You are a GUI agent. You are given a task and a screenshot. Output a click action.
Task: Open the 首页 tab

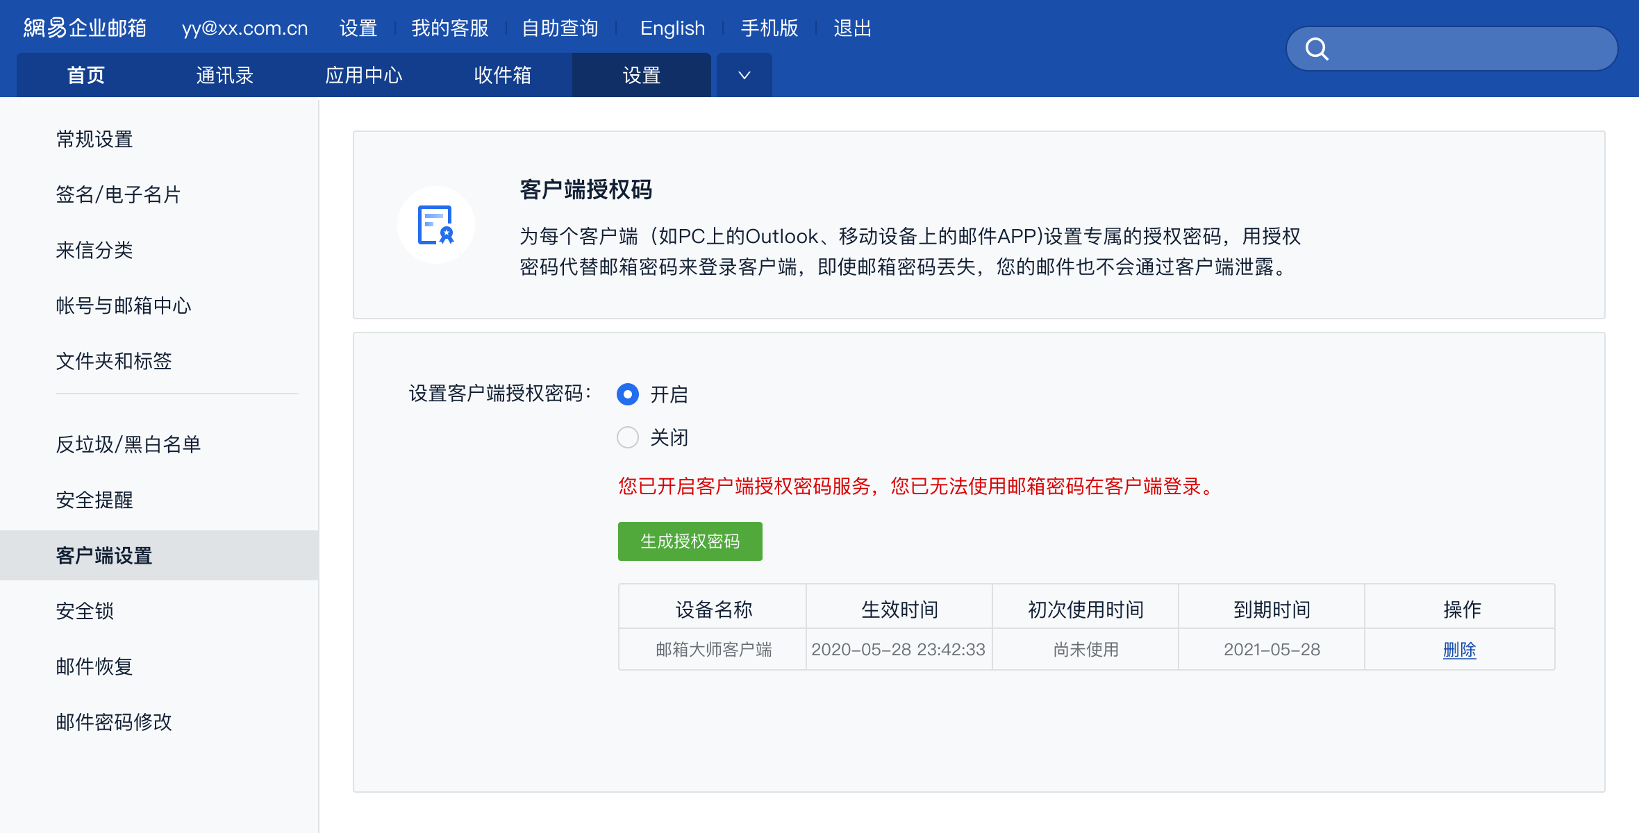pyautogui.click(x=86, y=75)
